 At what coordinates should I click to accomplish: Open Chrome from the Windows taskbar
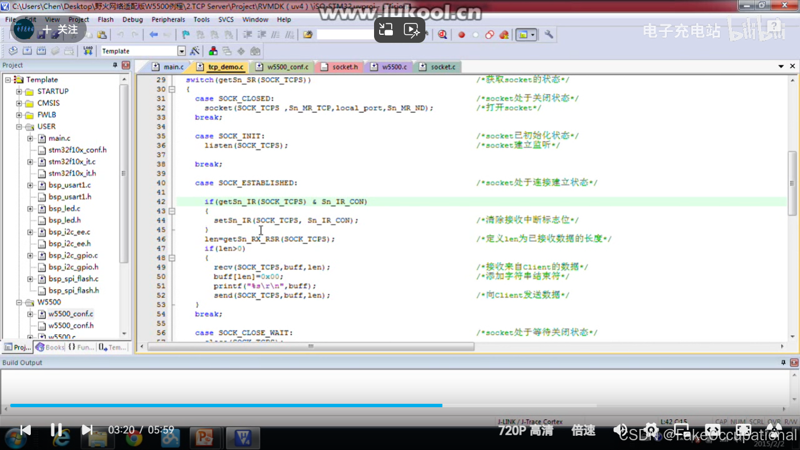(135, 438)
